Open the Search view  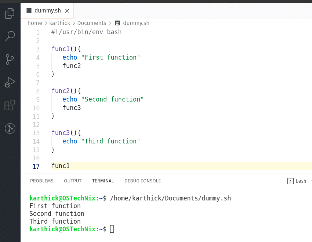[x=10, y=36]
